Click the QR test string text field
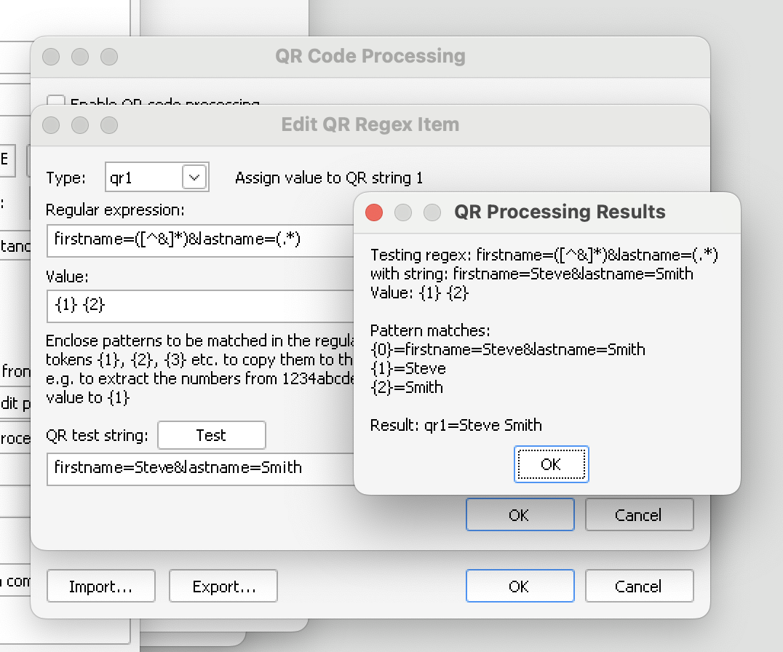Screen dimensions: 783x652 (196, 467)
